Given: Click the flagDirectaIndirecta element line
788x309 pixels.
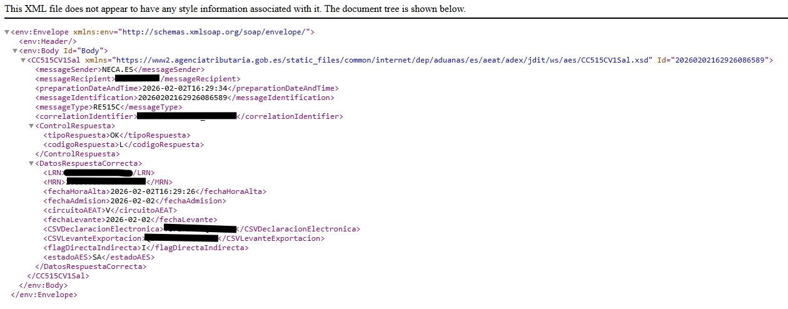Looking at the screenshot, I should click(145, 248).
